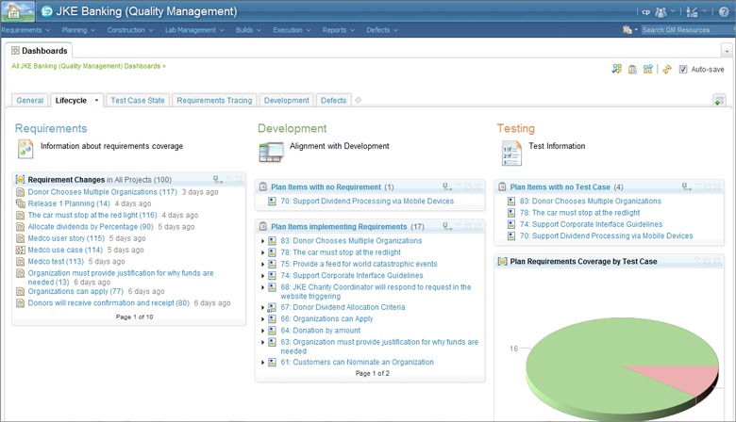Open the Lifecycle tab dropdown arrow
The height and width of the screenshot is (422, 736).
click(96, 100)
